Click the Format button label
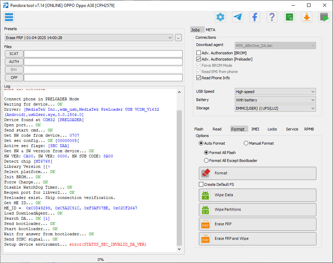The width and height of the screenshot is (333, 263). point(221,173)
